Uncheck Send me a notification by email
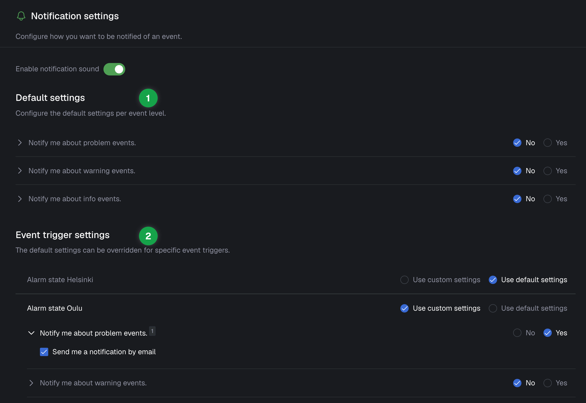Screen dimensions: 586x403 pos(44,352)
